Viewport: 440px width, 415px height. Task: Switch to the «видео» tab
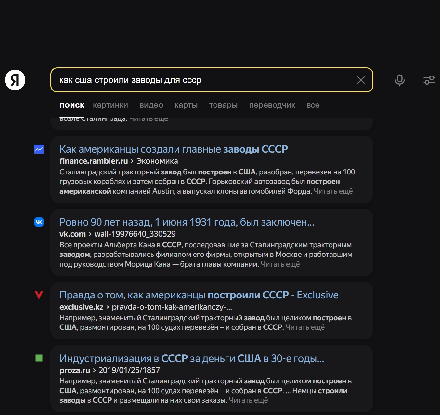pos(151,105)
